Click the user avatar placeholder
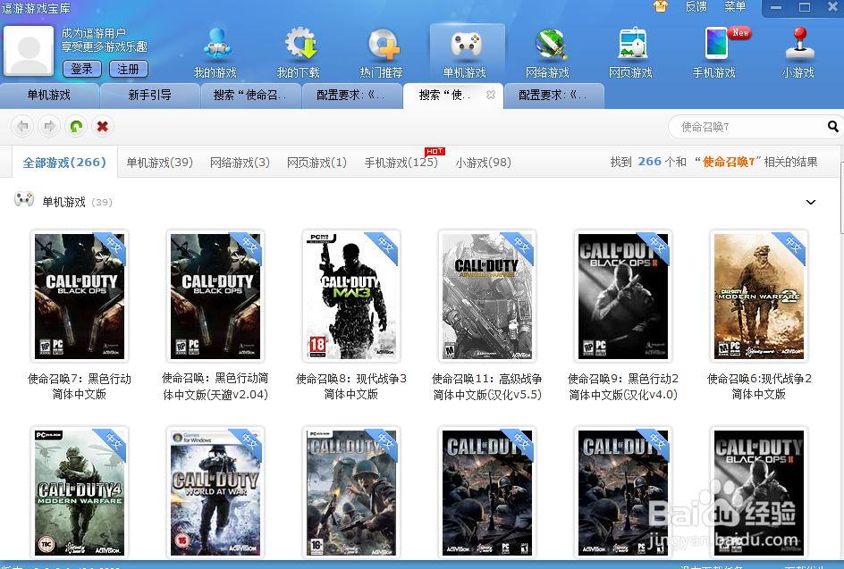The width and height of the screenshot is (844, 569). pyautogui.click(x=30, y=51)
